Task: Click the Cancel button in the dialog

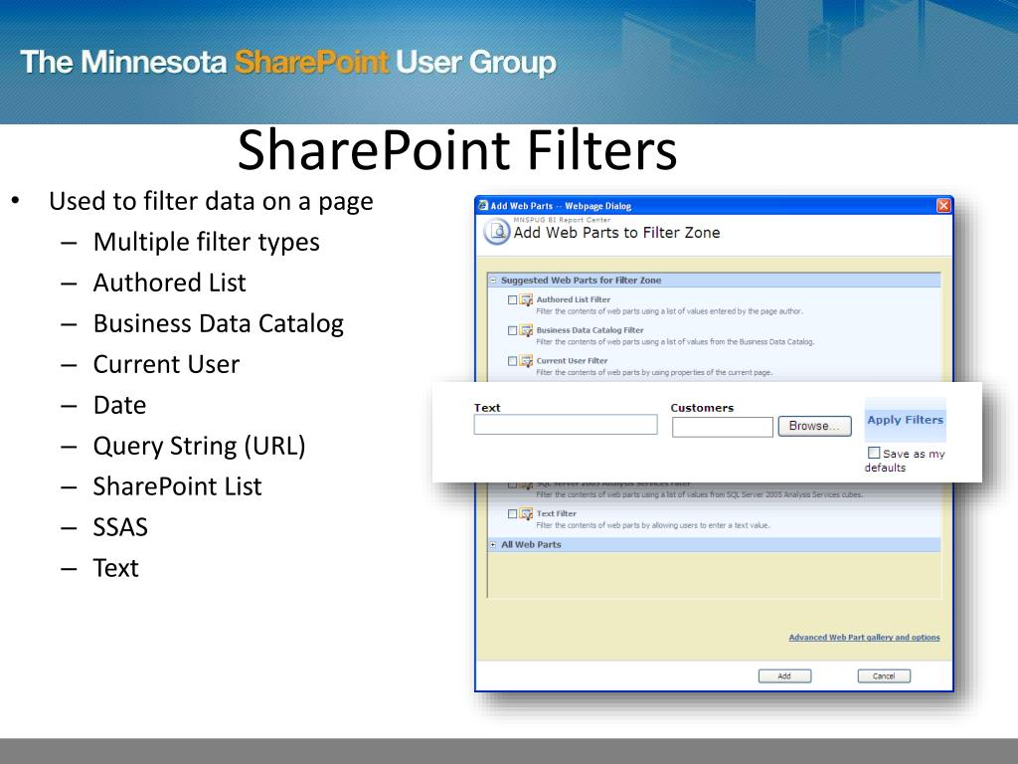Action: click(884, 676)
